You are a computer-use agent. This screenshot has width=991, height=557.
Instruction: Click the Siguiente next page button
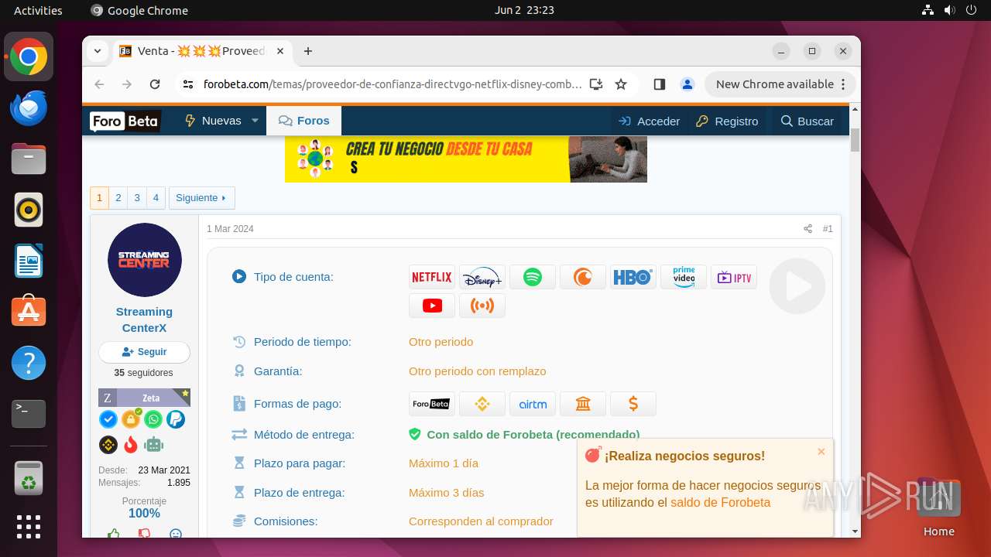point(201,198)
